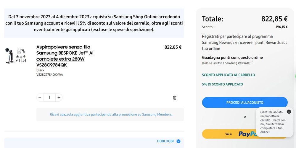Decrease quantity with the minus button

[40, 97]
